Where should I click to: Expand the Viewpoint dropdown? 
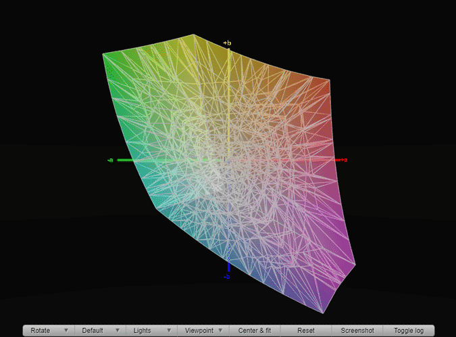coord(203,330)
